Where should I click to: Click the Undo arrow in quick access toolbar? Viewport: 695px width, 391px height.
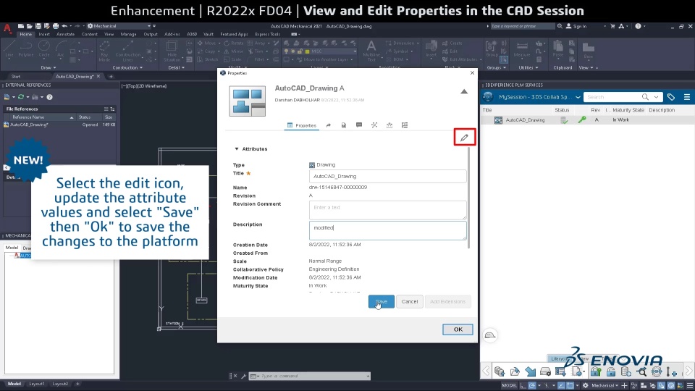(x=64, y=26)
